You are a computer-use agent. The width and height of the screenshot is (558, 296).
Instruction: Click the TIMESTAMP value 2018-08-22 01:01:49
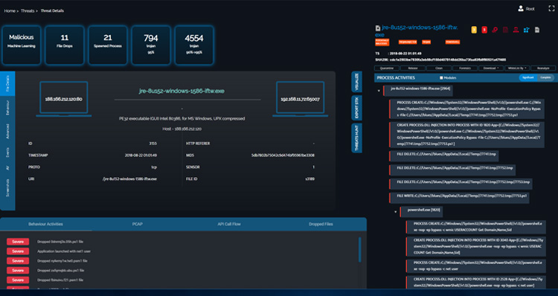point(141,155)
